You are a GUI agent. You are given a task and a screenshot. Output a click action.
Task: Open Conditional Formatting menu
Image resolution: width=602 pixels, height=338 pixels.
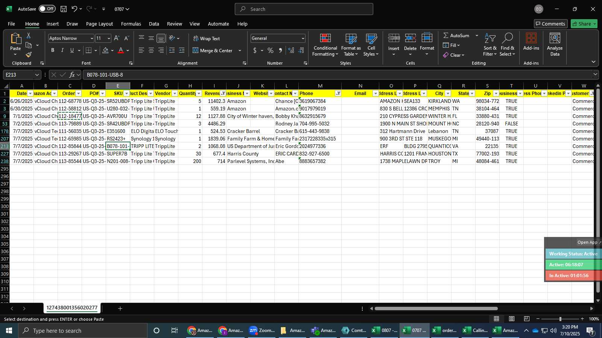tap(325, 45)
